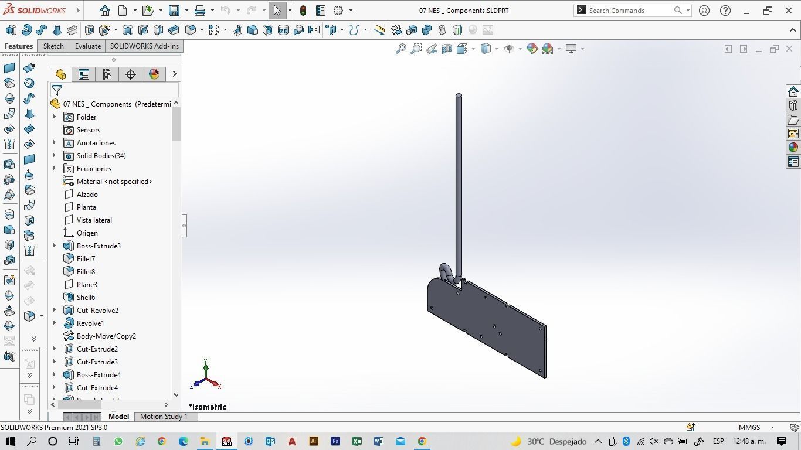The height and width of the screenshot is (450, 801).
Task: Open Photoshop from the Windows taskbar
Action: click(x=335, y=441)
